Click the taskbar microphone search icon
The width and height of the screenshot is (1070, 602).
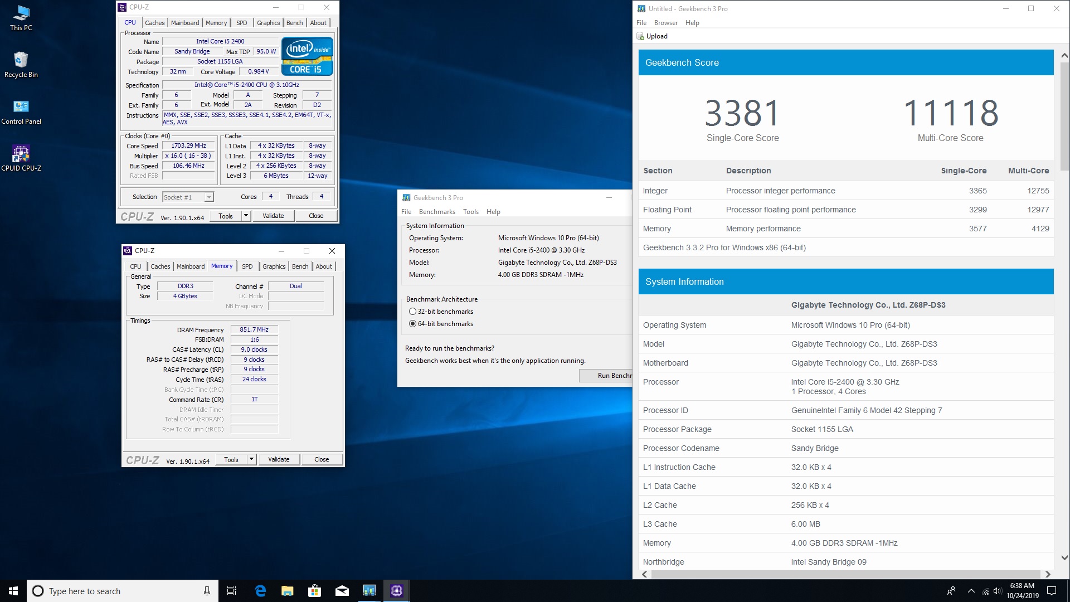(207, 591)
